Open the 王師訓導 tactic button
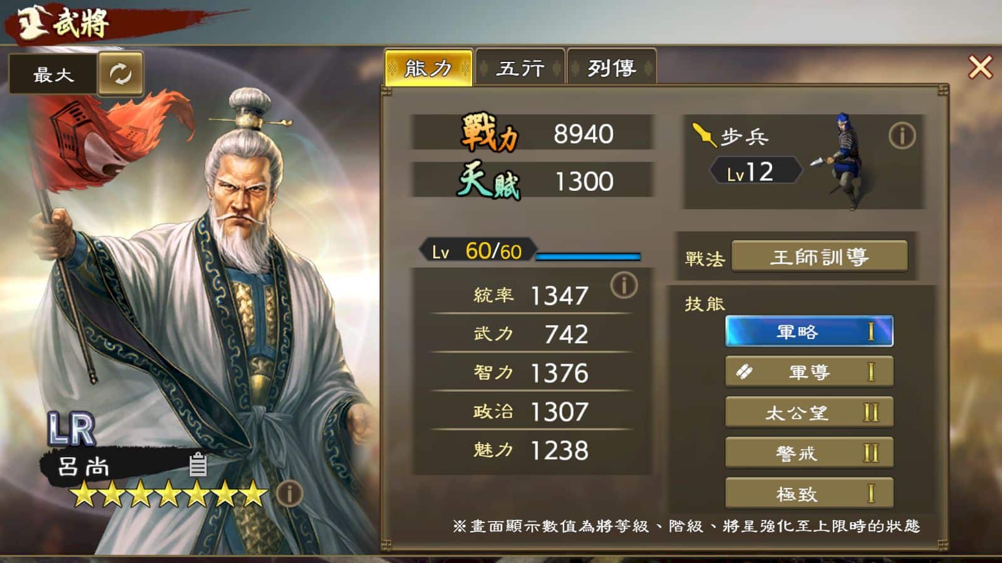The image size is (1002, 563). click(819, 256)
